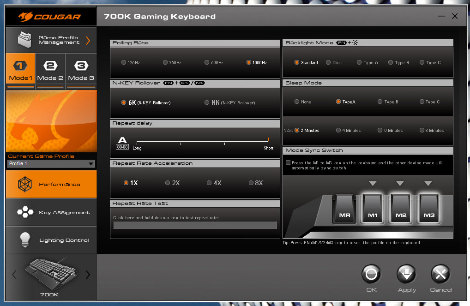Viewport: 470px width, 306px height.
Task: Expand Game Profile Management arrow
Action: 88,40
